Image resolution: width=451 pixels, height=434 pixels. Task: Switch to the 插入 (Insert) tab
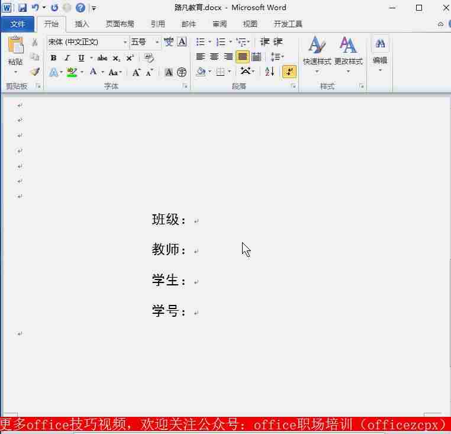point(82,24)
